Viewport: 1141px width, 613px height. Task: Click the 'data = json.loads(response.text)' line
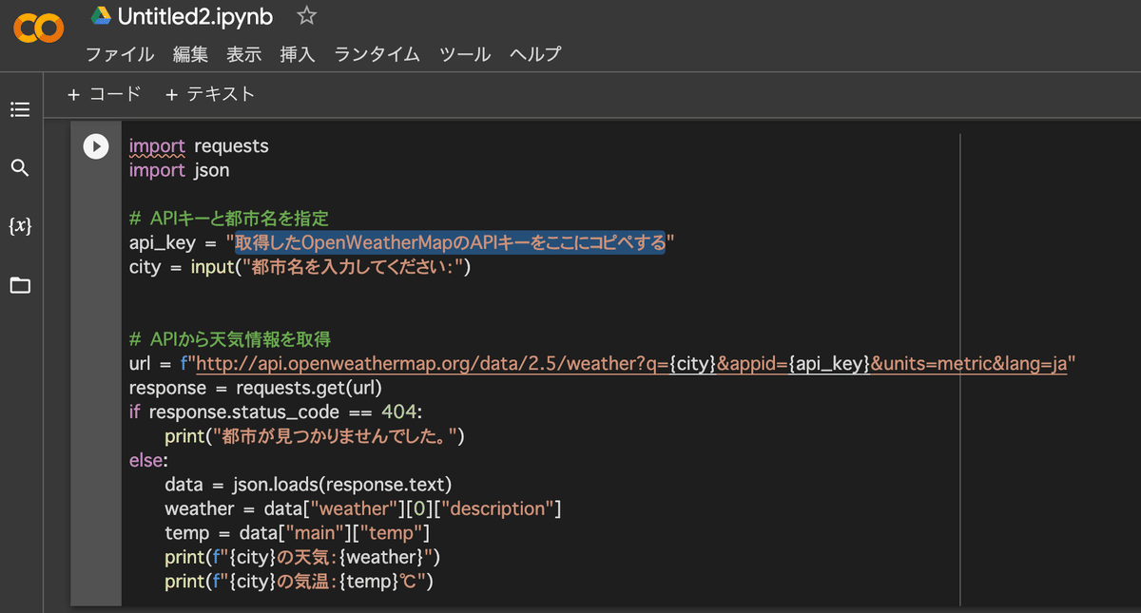click(x=308, y=485)
